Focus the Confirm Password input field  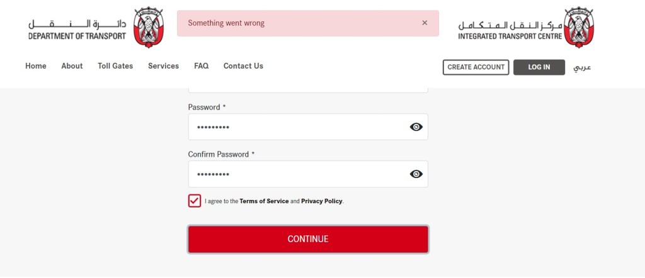[296, 174]
